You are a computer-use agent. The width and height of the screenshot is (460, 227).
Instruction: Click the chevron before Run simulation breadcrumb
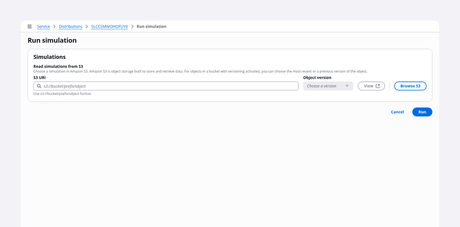pos(132,27)
